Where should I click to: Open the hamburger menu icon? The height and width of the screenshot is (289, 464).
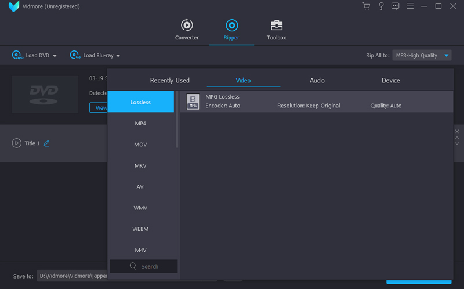tap(410, 6)
